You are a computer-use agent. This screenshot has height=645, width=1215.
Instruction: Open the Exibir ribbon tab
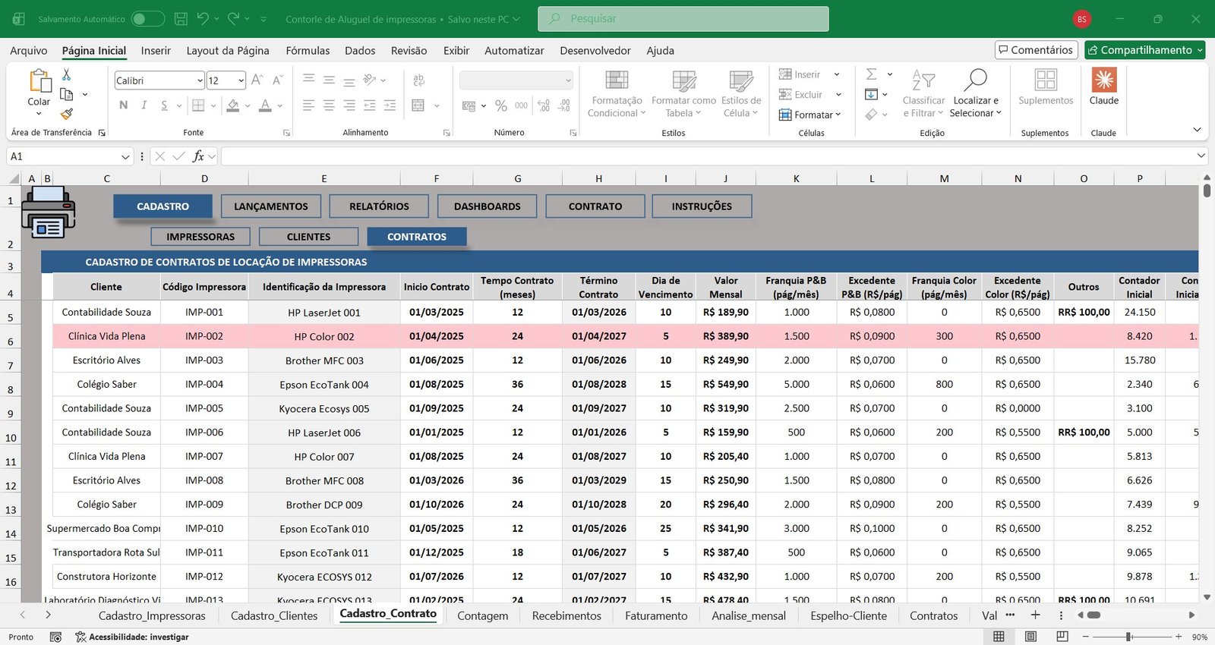tap(456, 51)
